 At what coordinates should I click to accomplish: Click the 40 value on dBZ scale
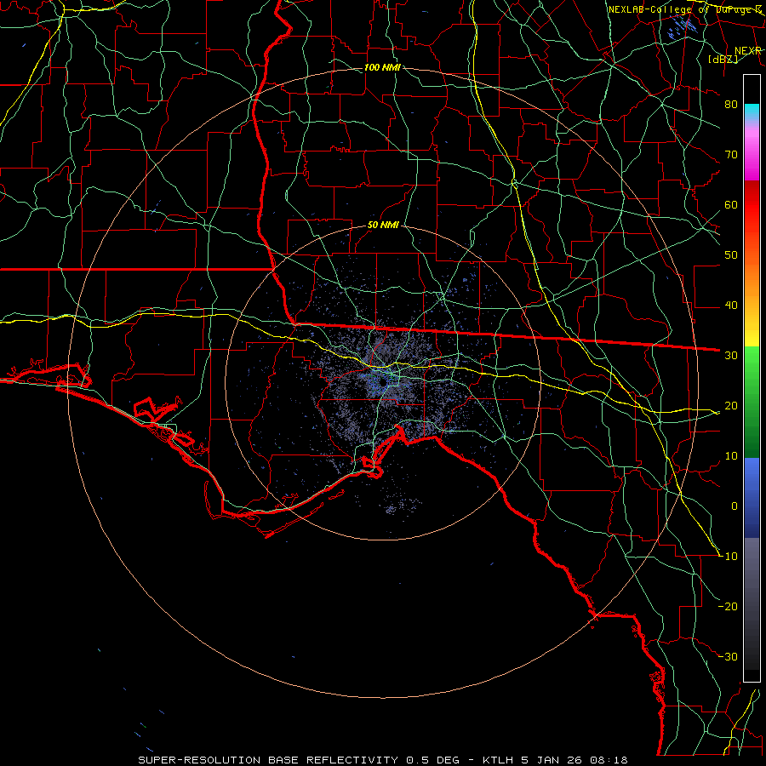pyautogui.click(x=731, y=306)
